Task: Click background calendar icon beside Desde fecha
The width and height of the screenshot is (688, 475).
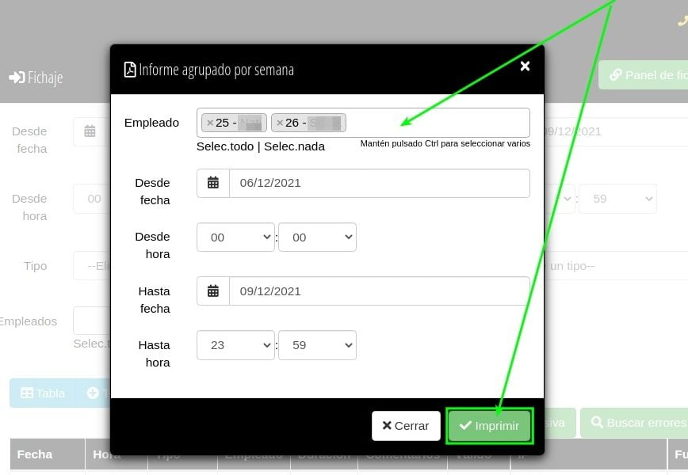Action: click(x=90, y=131)
